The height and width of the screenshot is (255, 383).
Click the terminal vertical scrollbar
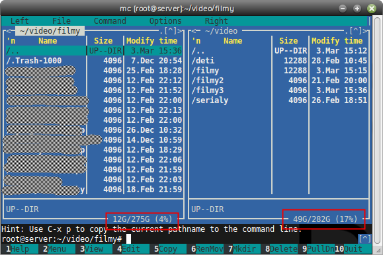pos(378,131)
